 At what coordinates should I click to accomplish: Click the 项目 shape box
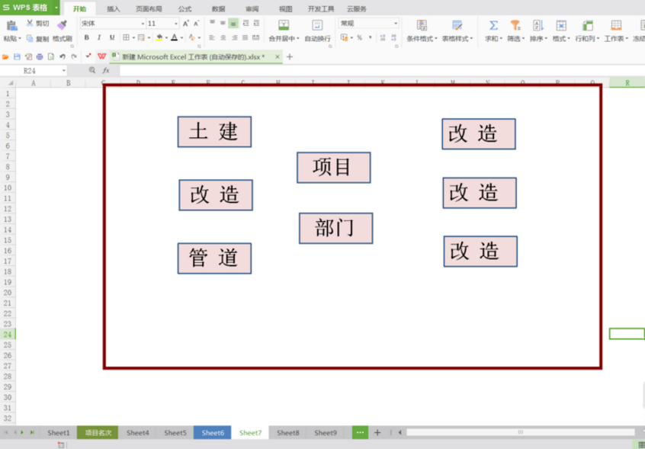pyautogui.click(x=334, y=168)
